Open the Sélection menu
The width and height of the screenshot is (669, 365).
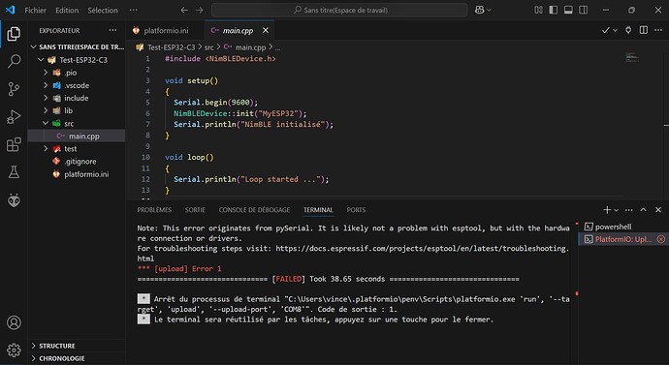point(103,11)
